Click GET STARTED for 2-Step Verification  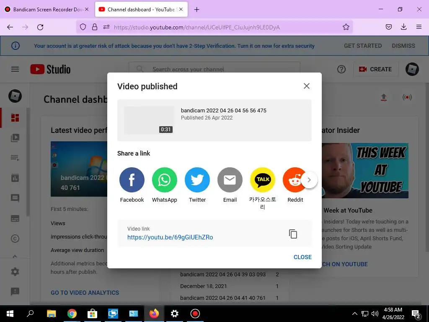click(x=363, y=46)
